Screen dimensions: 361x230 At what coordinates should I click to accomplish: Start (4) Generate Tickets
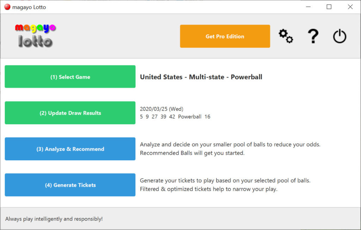pos(70,185)
